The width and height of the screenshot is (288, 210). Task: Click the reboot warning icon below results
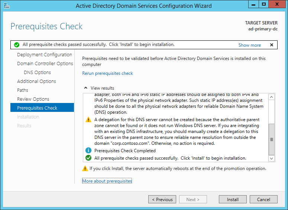coord(85,169)
